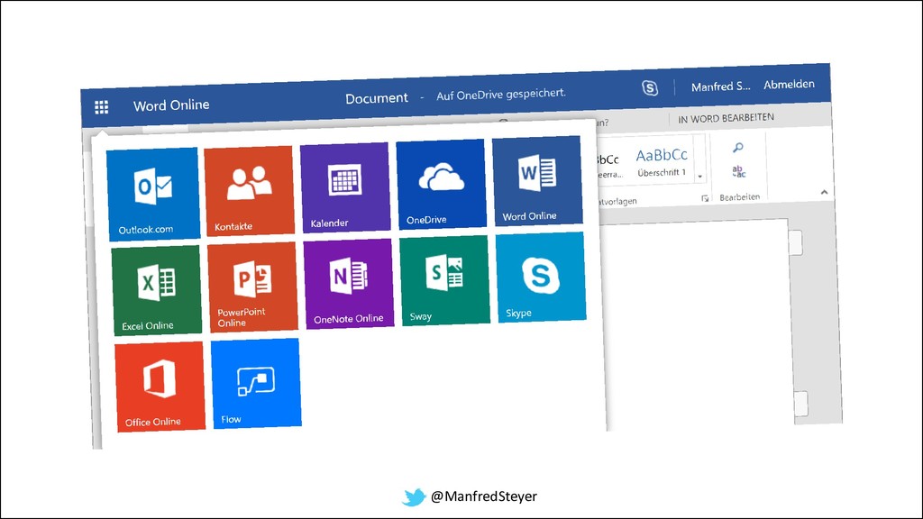Viewport: 923px width, 519px height.
Task: Open the Kalender tile
Action: (x=345, y=187)
